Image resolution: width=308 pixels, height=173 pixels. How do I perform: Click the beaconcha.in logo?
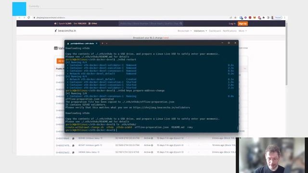click(65, 31)
